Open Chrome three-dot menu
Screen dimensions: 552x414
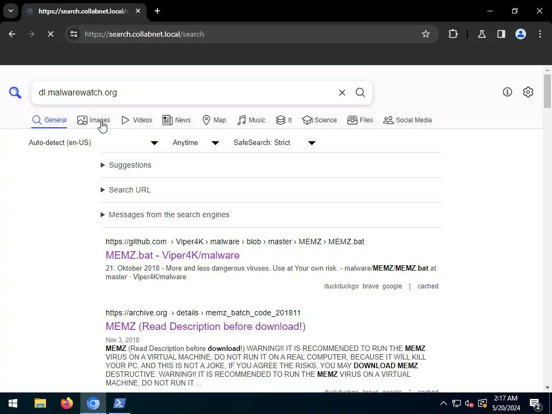coord(540,34)
